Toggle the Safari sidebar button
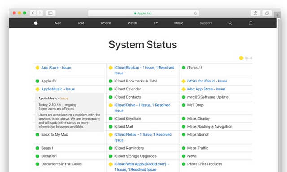This screenshot has width=287, height=172. pyautogui.click(x=50, y=13)
